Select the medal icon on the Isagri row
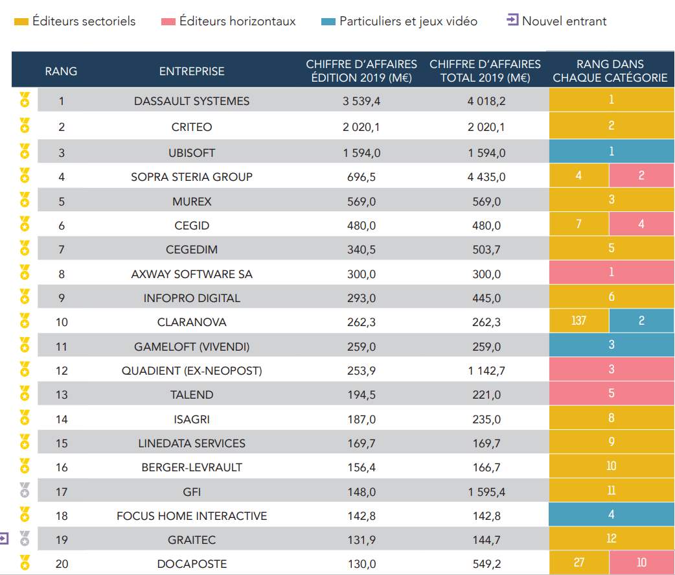This screenshot has width=675, height=575. [x=25, y=417]
